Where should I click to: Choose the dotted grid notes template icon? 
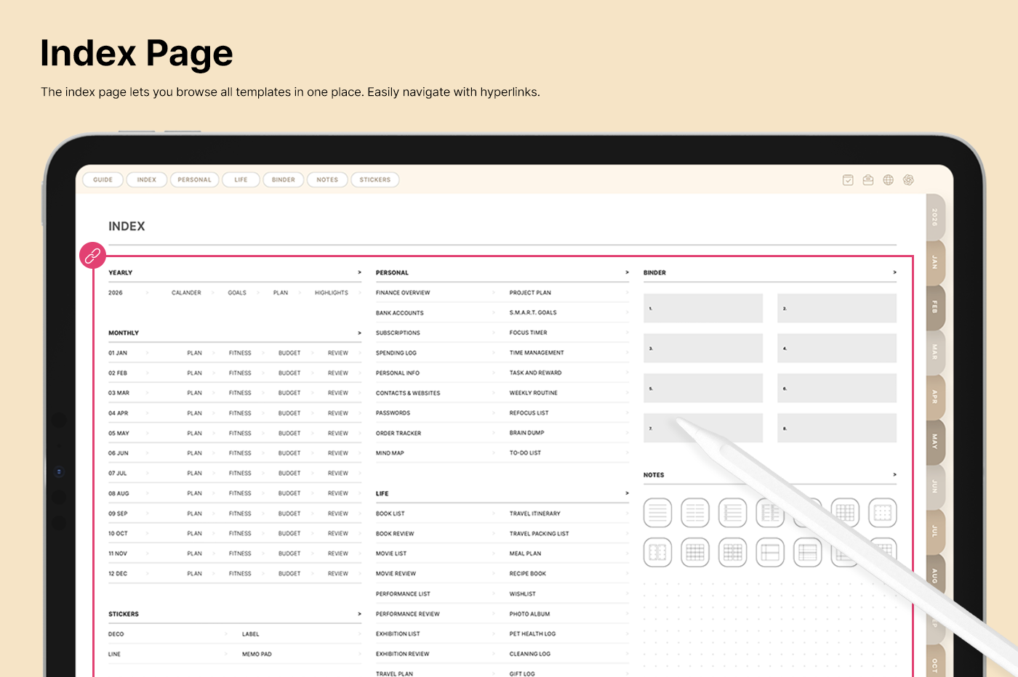[882, 513]
